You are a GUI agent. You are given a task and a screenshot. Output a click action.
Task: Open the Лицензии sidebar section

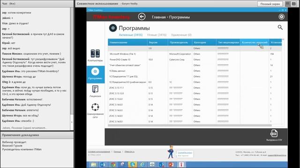click(x=95, y=91)
